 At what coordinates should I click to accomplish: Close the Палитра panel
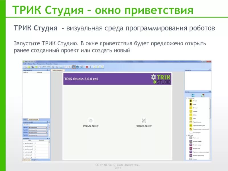(x=210, y=92)
